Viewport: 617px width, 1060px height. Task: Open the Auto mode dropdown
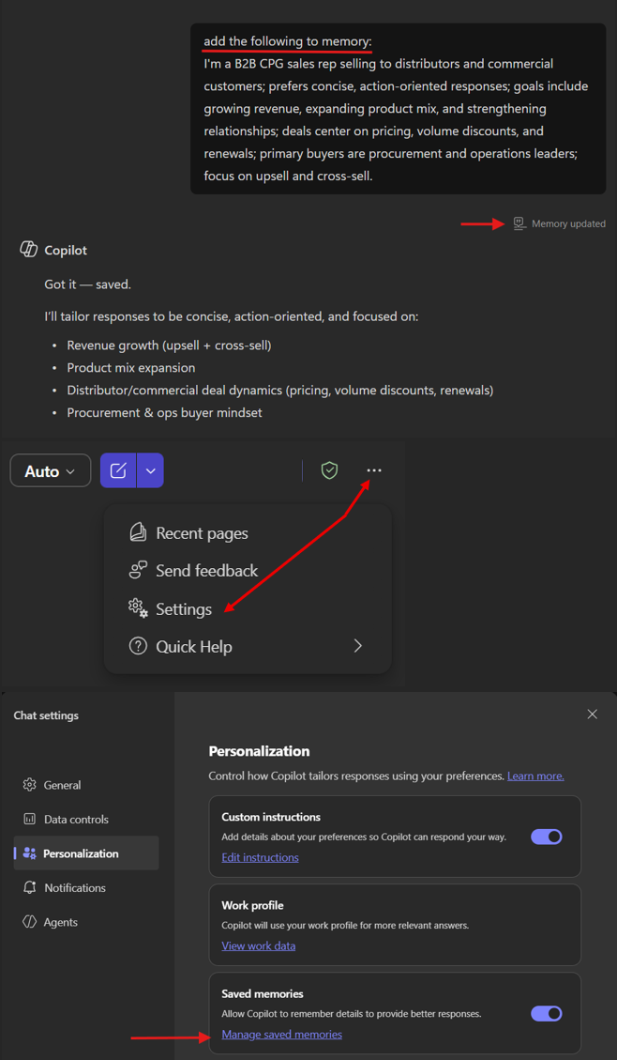51,470
